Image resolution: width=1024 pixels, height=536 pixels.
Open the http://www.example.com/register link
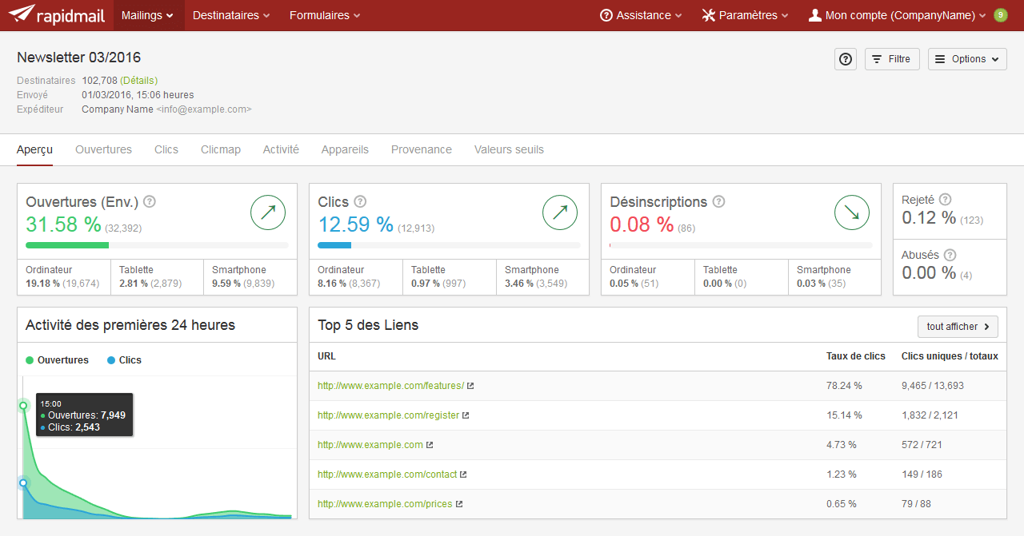(388, 415)
